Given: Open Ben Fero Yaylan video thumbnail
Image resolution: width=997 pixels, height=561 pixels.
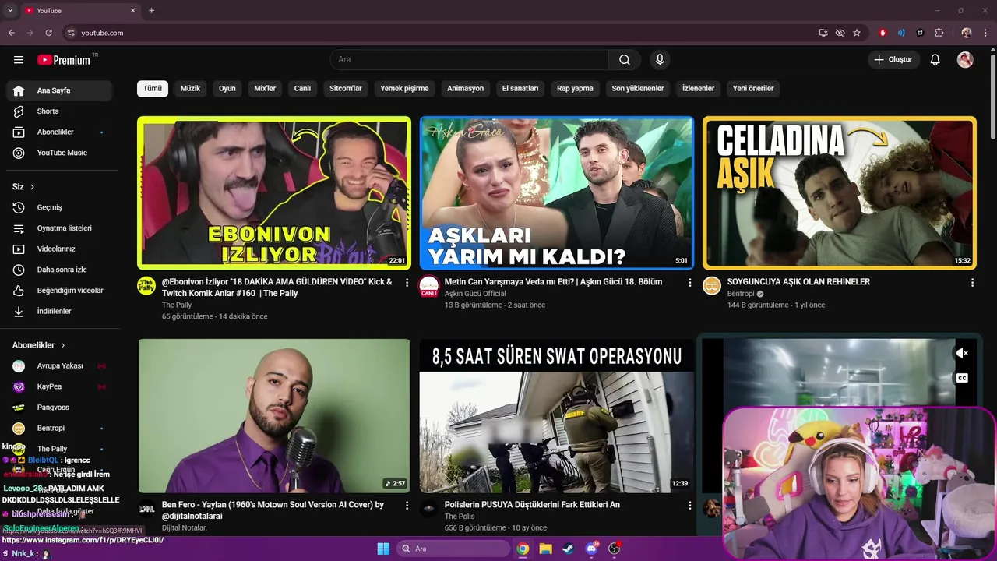Looking at the screenshot, I should tap(274, 415).
